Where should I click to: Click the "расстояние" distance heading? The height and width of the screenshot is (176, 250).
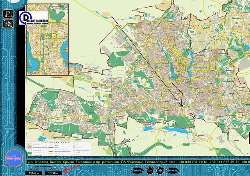tap(46, 166)
